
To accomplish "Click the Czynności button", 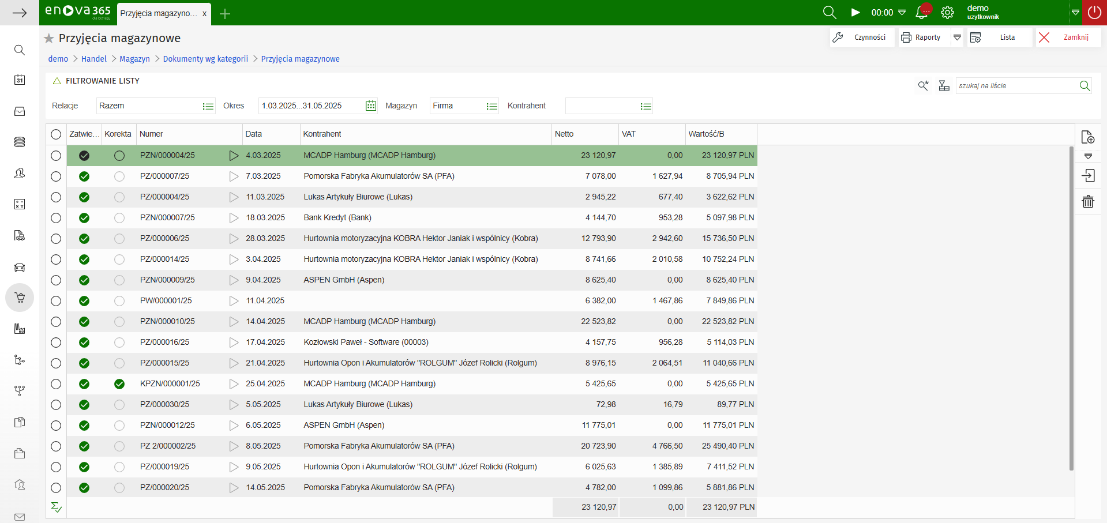I will [x=862, y=37].
